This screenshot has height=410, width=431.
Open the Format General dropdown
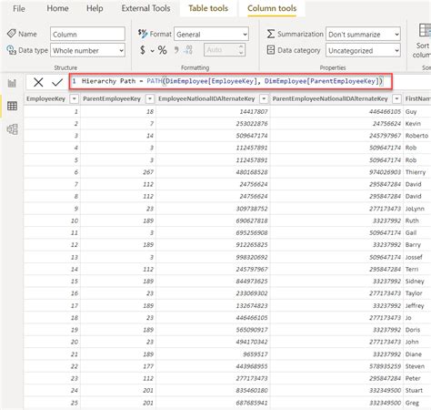pyautogui.click(x=211, y=35)
